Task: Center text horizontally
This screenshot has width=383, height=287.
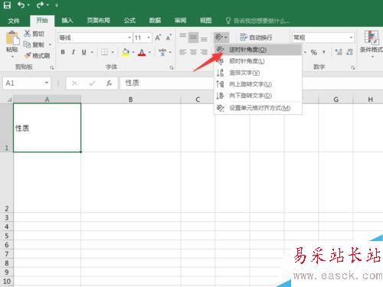Action: [x=193, y=52]
